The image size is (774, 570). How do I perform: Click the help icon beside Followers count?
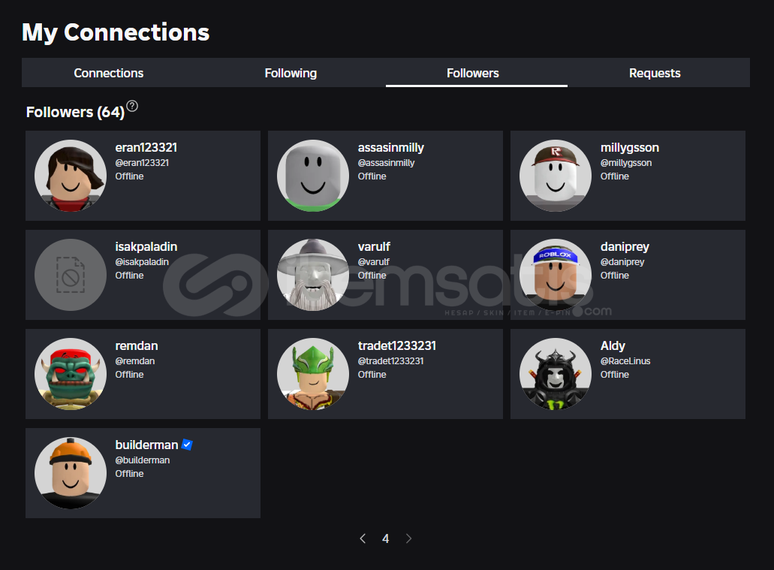pyautogui.click(x=132, y=106)
